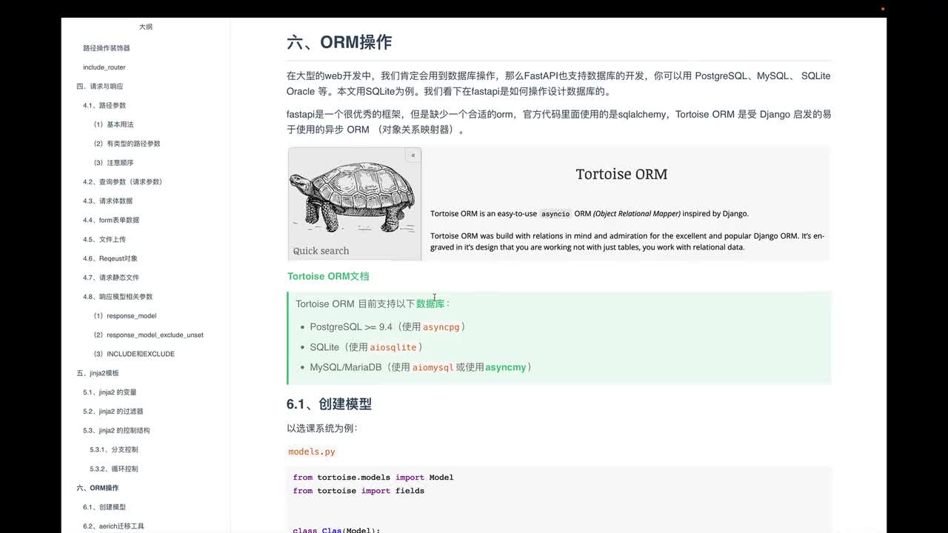Click the aiomysql code label
The width and height of the screenshot is (948, 533).
coord(433,367)
